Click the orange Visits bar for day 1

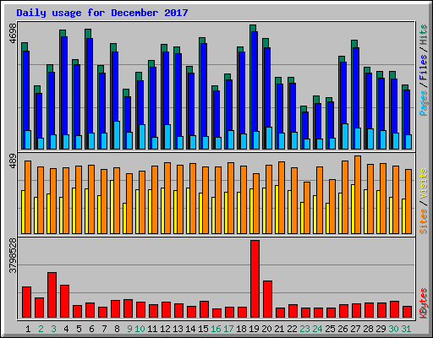point(28,197)
